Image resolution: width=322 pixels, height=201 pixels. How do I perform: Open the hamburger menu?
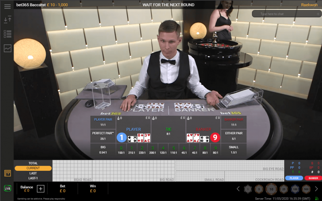tap(8, 7)
